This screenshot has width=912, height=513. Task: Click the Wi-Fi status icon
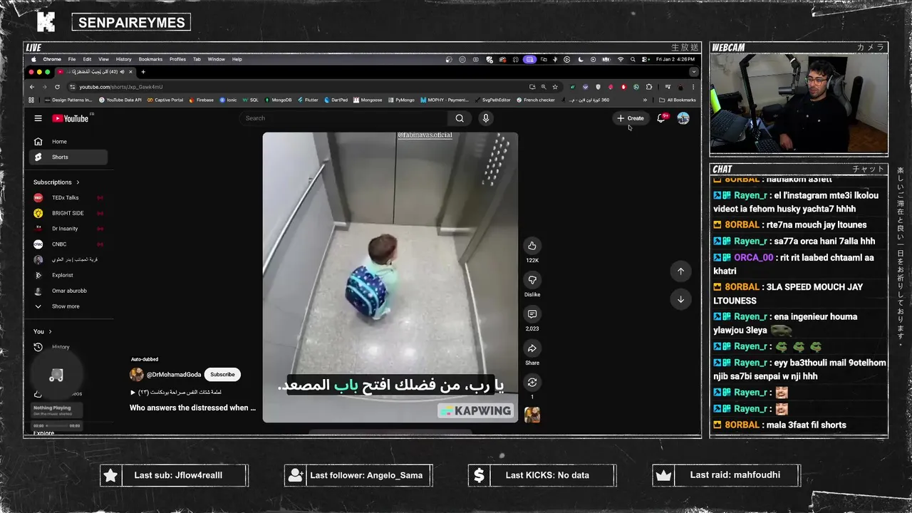tap(621, 59)
